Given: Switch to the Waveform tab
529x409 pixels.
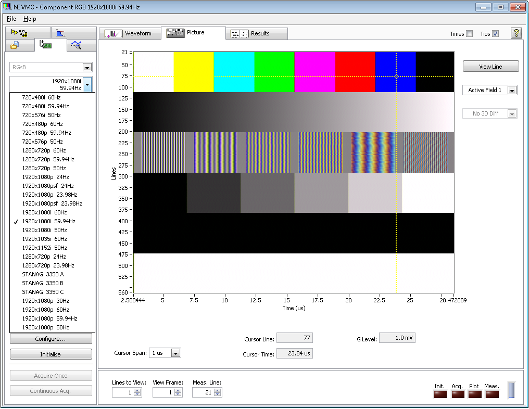Looking at the screenshot, I should point(129,34).
